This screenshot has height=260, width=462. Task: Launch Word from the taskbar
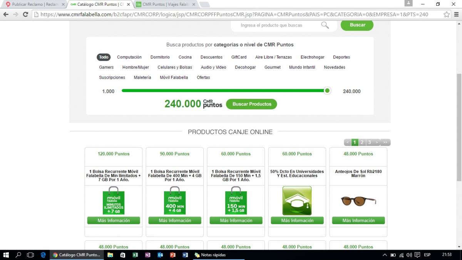(x=185, y=255)
